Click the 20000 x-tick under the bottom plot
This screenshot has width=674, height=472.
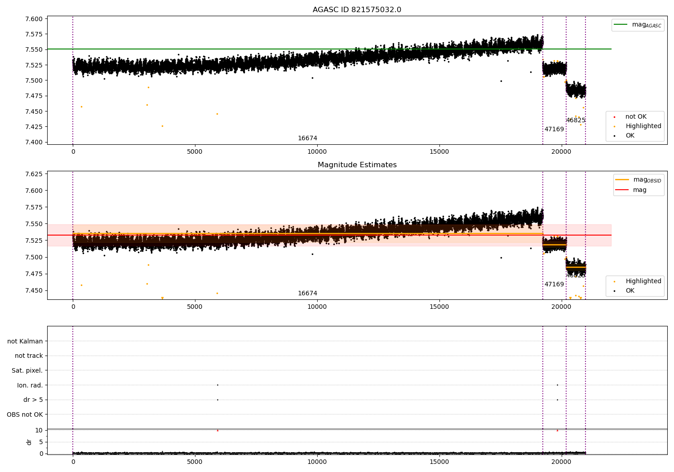click(x=561, y=462)
